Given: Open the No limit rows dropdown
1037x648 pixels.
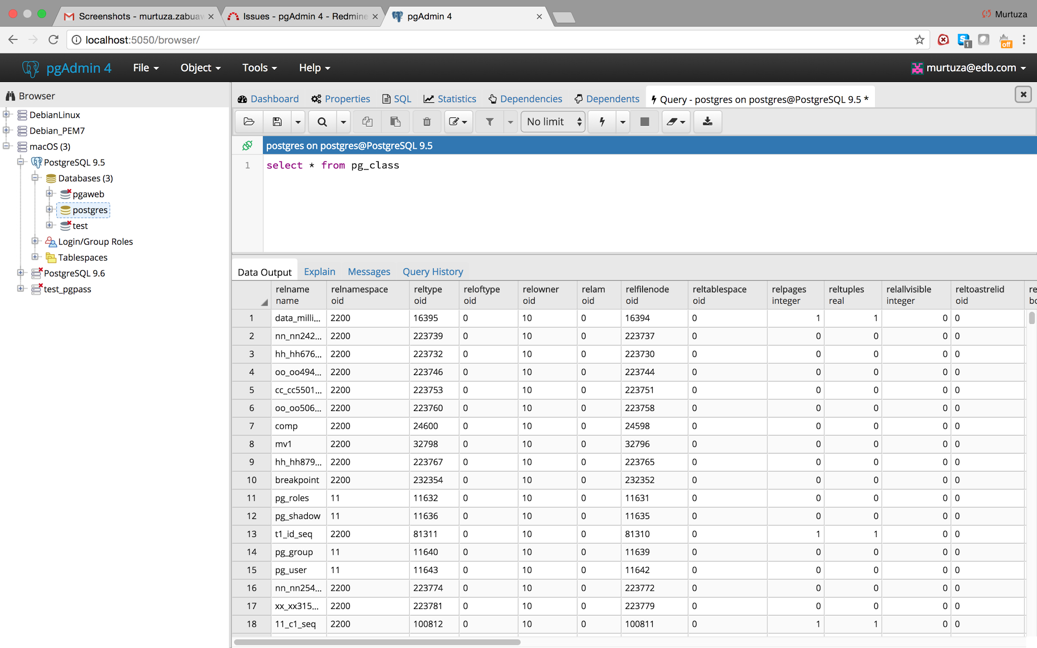Looking at the screenshot, I should 553,121.
